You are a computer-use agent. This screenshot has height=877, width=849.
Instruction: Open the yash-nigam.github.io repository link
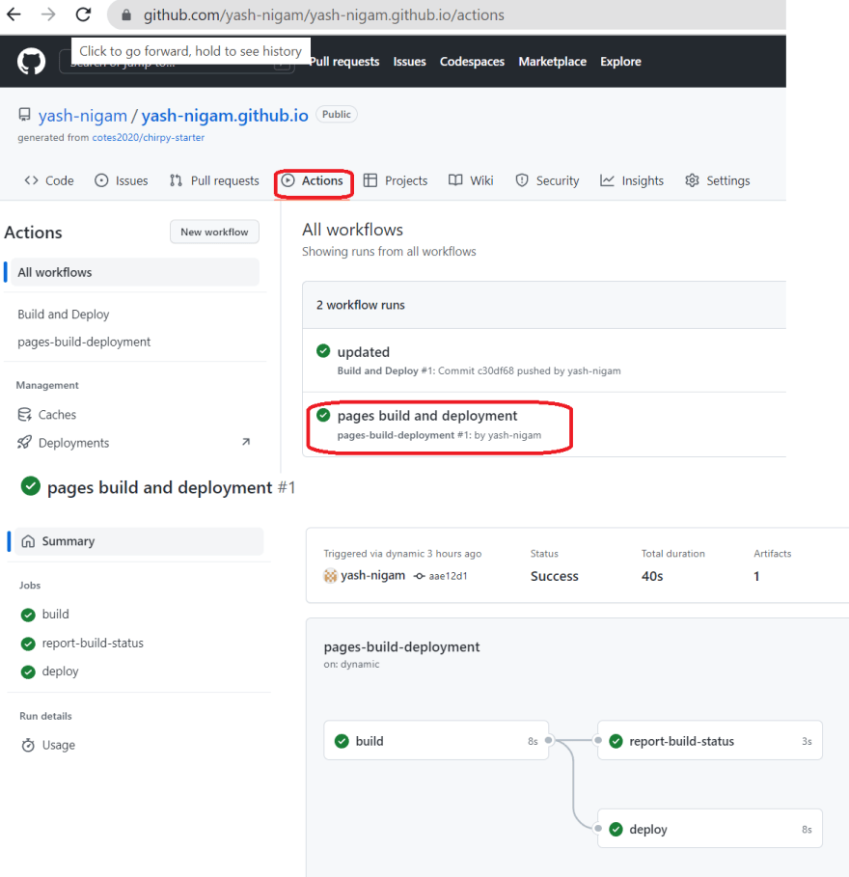(x=225, y=115)
